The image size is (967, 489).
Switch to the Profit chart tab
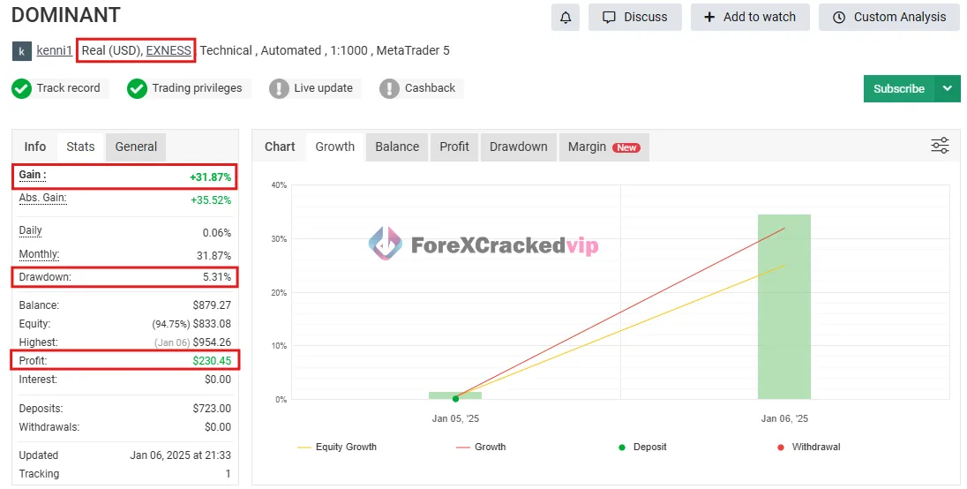[x=454, y=147]
